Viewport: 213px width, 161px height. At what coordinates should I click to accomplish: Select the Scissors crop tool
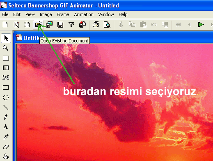6,77
